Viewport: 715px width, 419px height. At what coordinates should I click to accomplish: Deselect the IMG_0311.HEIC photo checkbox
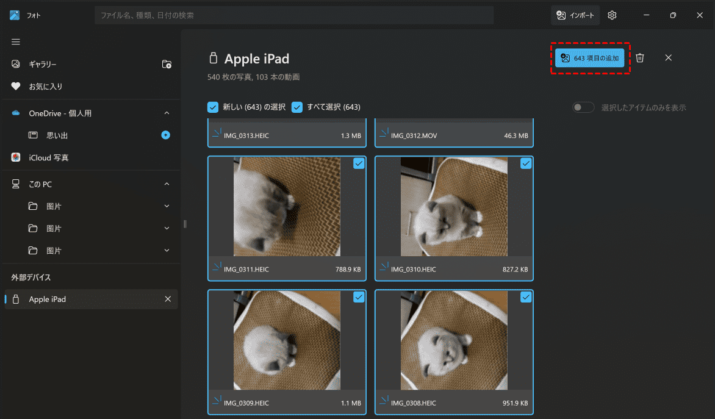click(x=359, y=163)
